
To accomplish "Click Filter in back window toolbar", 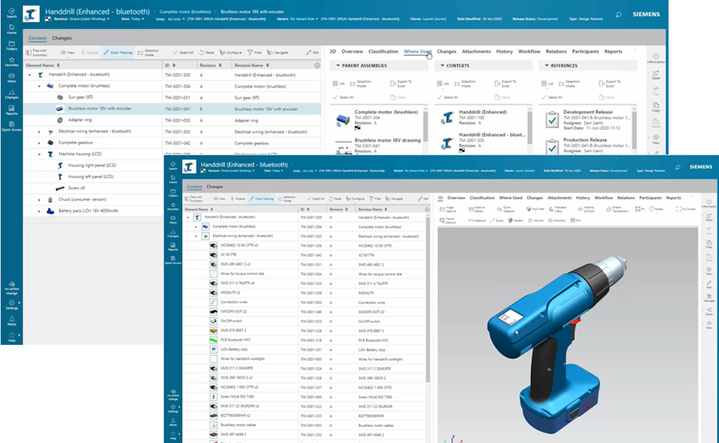I will point(255,53).
